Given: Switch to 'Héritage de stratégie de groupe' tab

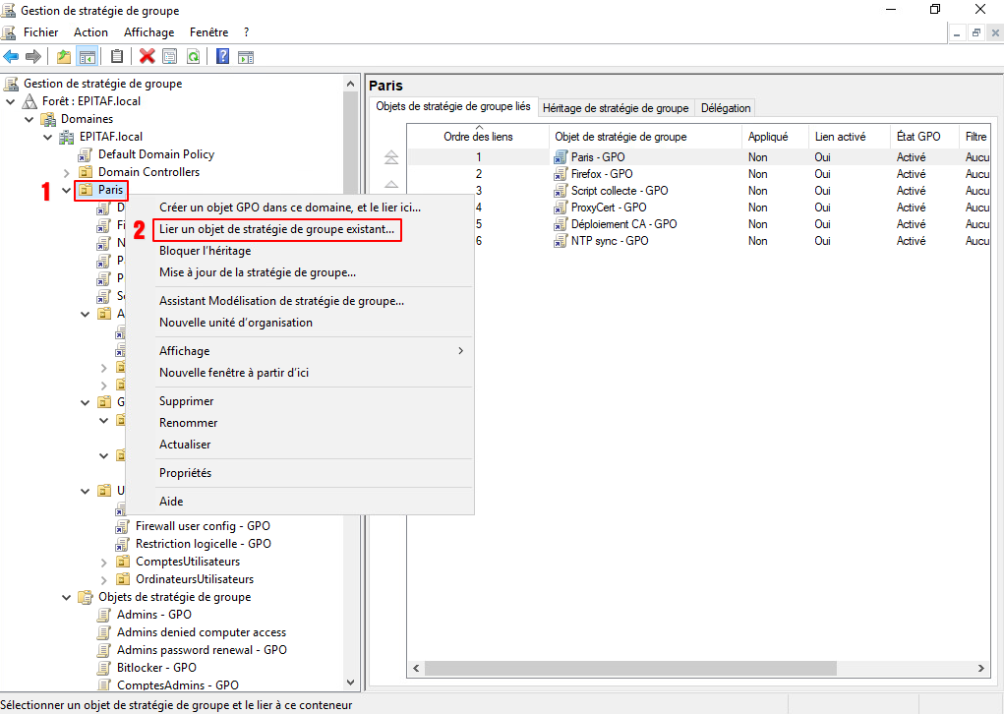Looking at the screenshot, I should 615,108.
